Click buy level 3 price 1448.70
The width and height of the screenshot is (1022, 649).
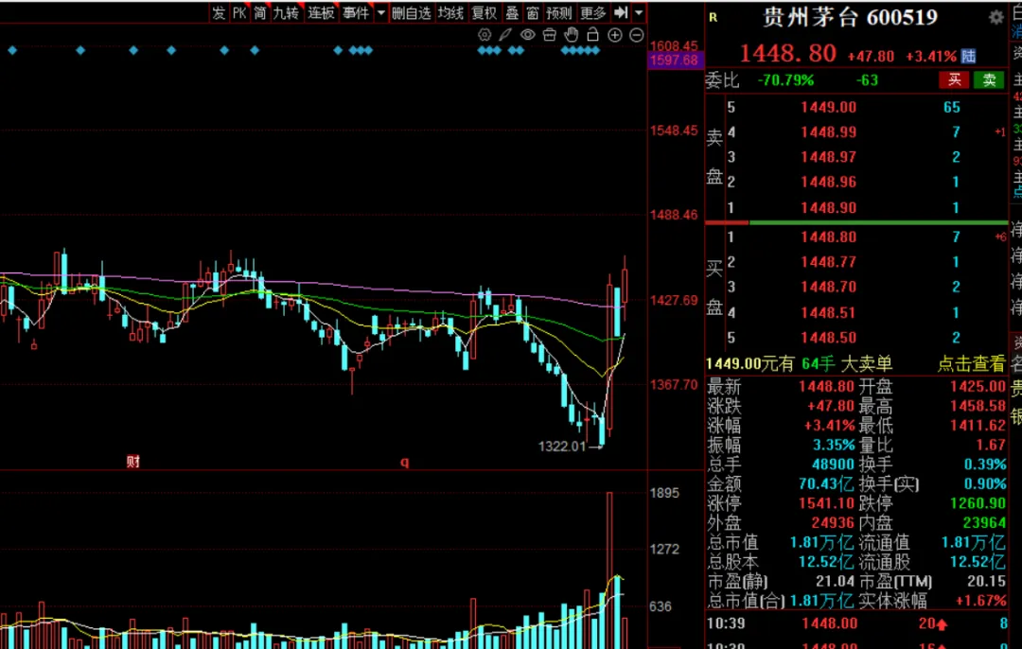click(x=828, y=287)
